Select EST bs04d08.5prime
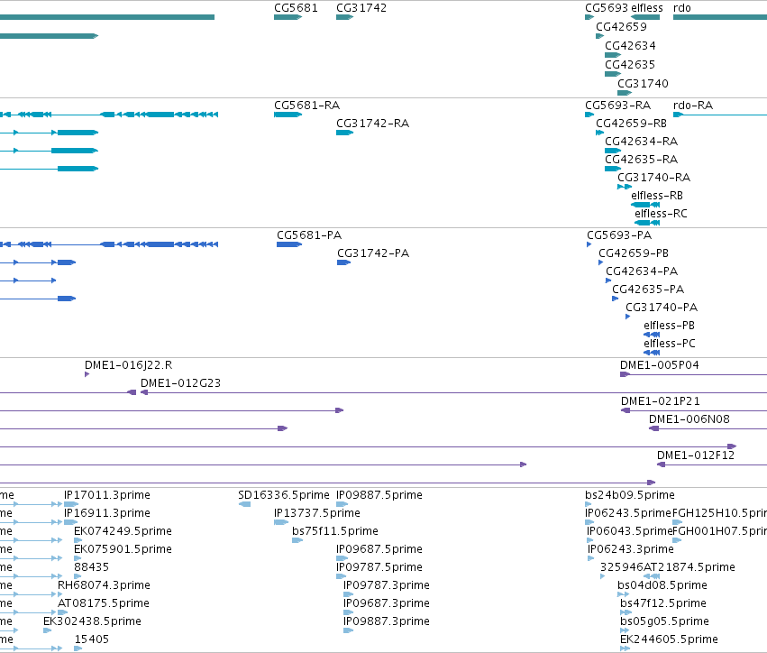 662,586
